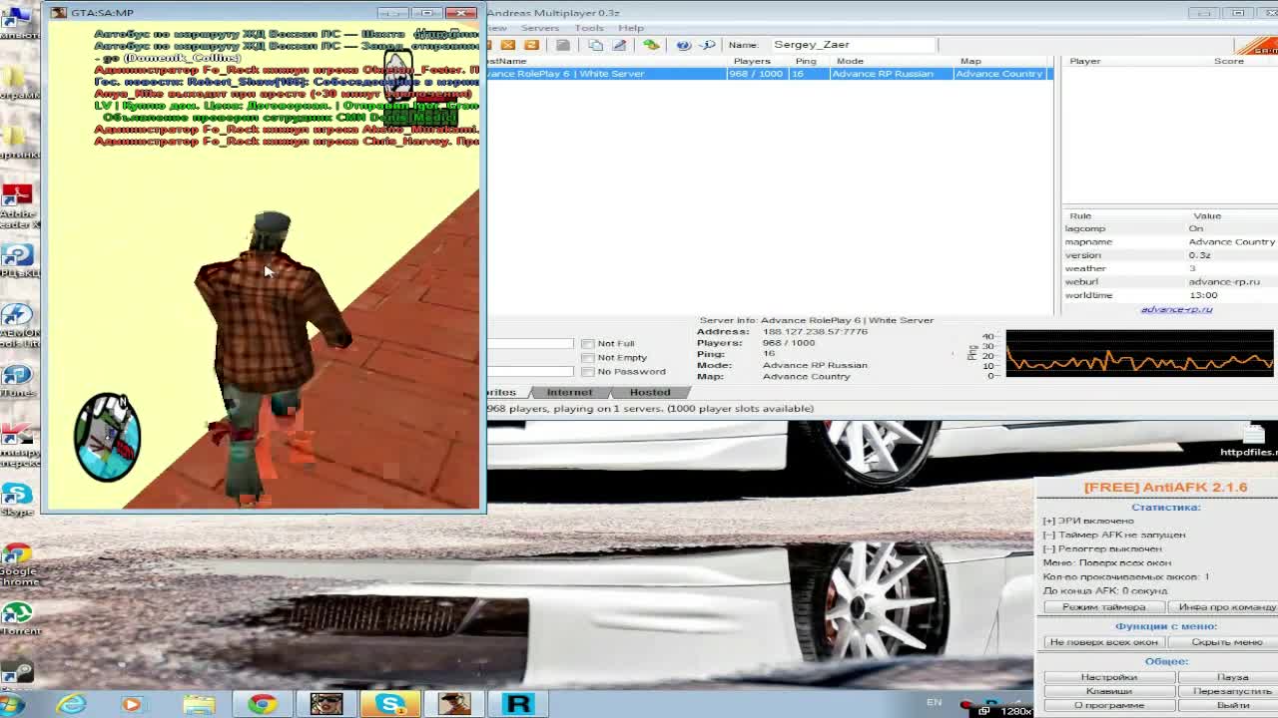Click the Инфа про команду button
This screenshot has width=1278, height=718.
(1224, 607)
